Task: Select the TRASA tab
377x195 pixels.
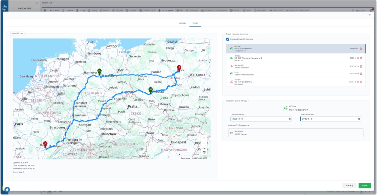Action: coord(195,23)
